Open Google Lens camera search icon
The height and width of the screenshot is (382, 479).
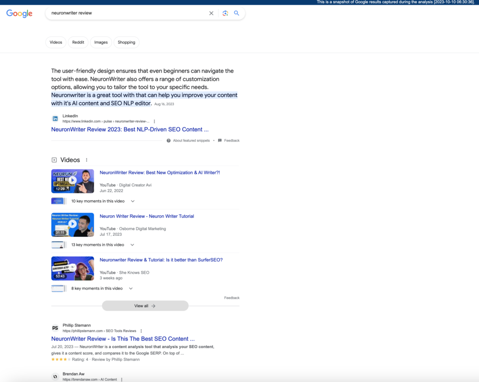[x=225, y=13]
